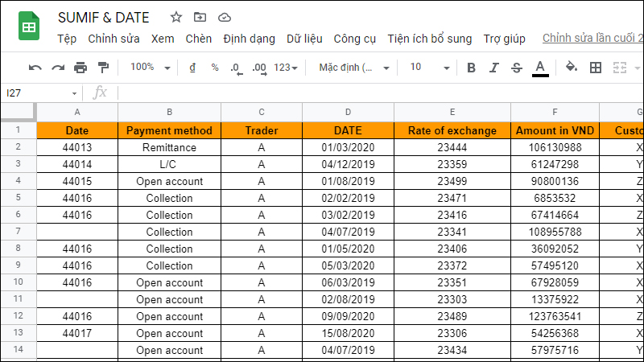The height and width of the screenshot is (362, 644).
Task: Print the spreadsheet using printer icon
Action: (x=80, y=68)
